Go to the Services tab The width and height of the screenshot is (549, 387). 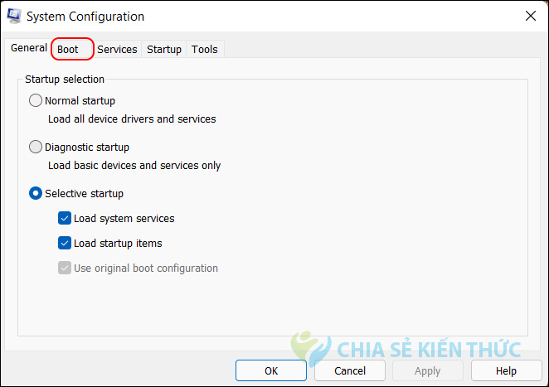(x=117, y=50)
